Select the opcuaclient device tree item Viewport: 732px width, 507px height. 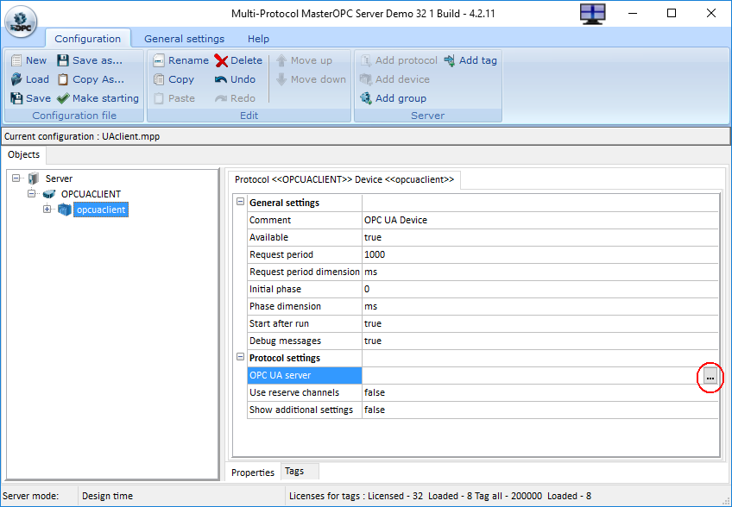[101, 210]
